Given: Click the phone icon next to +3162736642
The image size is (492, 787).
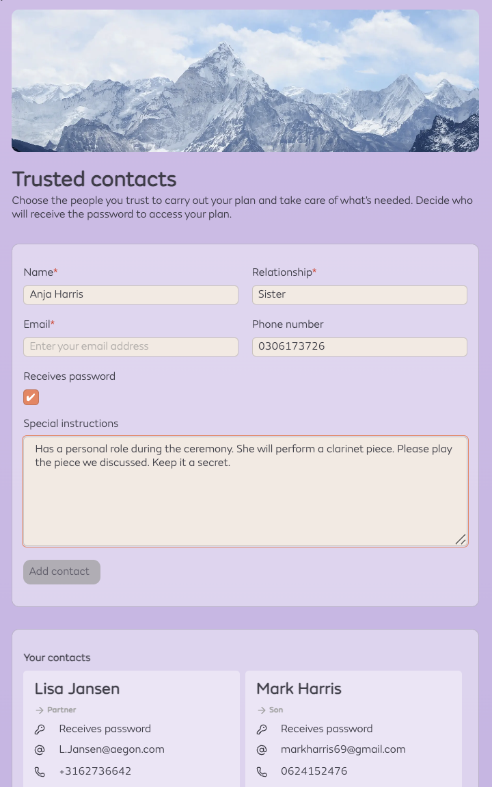Looking at the screenshot, I should point(40,771).
